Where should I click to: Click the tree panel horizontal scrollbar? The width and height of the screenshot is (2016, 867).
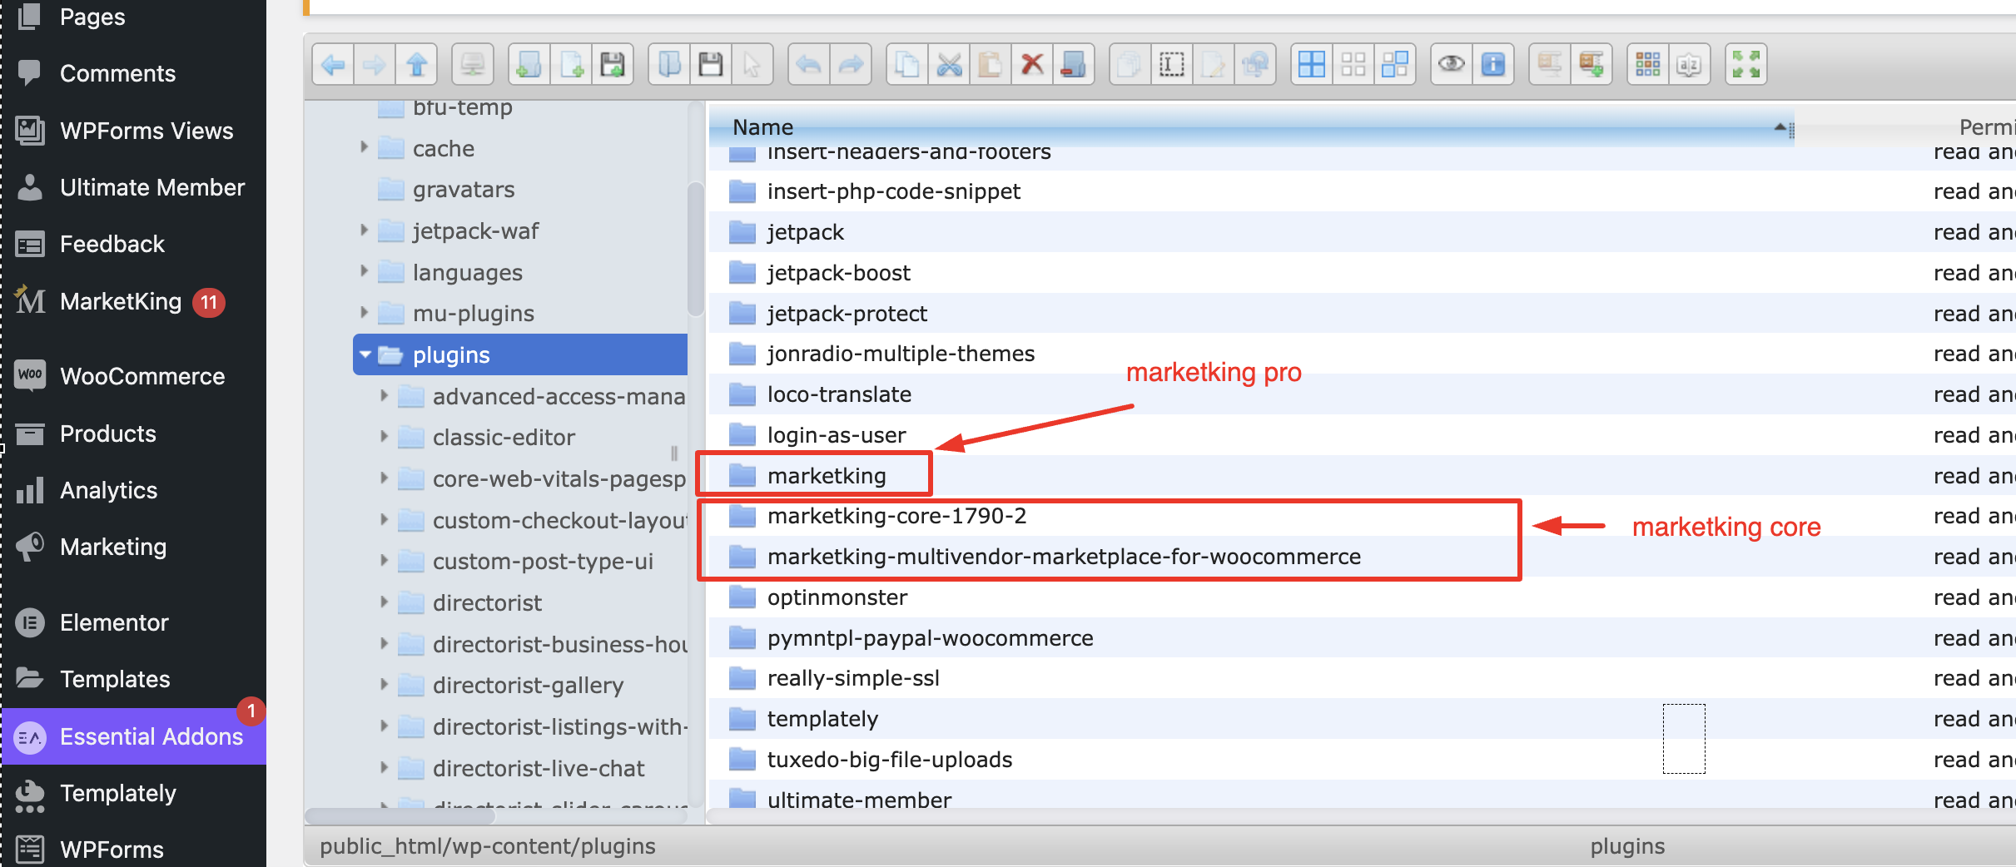click(400, 816)
